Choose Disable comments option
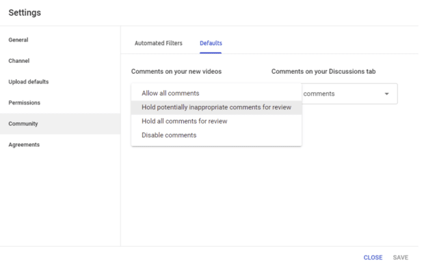 click(x=216, y=135)
